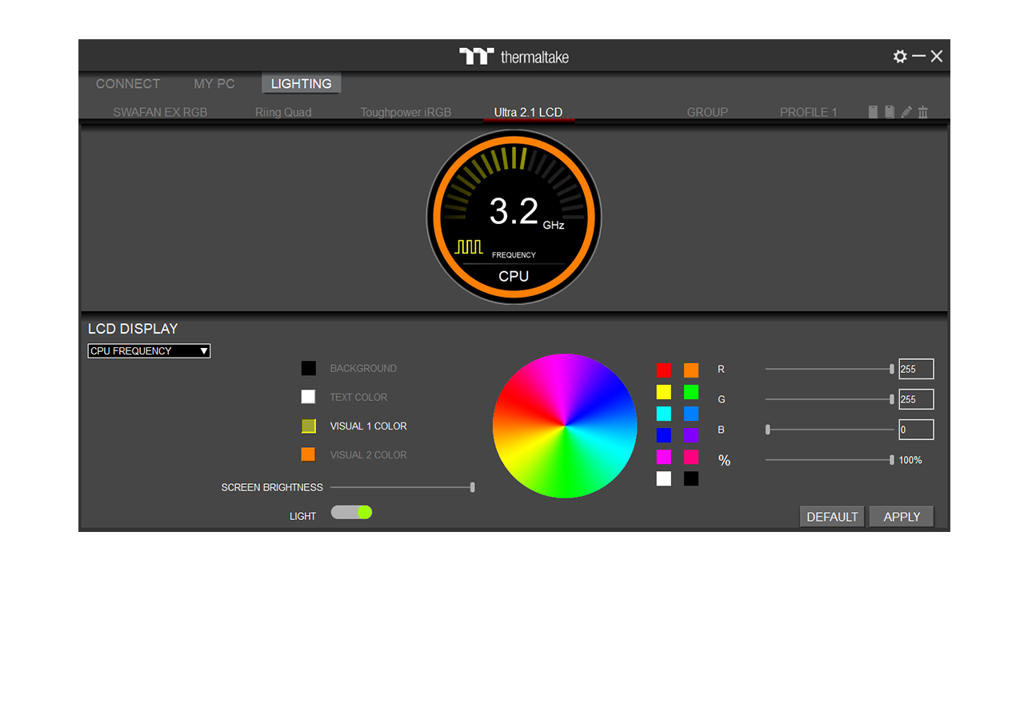The height and width of the screenshot is (720, 1024).
Task: Open the PROFILE 1 selector
Action: point(808,112)
